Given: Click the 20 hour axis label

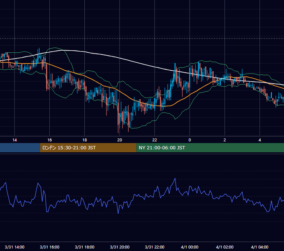Looking at the screenshot, I should pyautogui.click(x=119, y=140).
